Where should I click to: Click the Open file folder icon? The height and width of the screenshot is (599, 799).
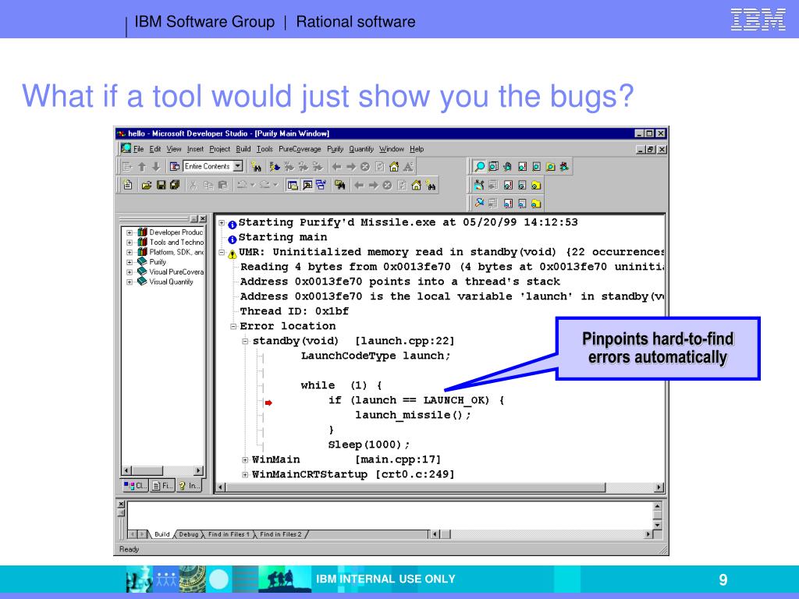tap(147, 185)
